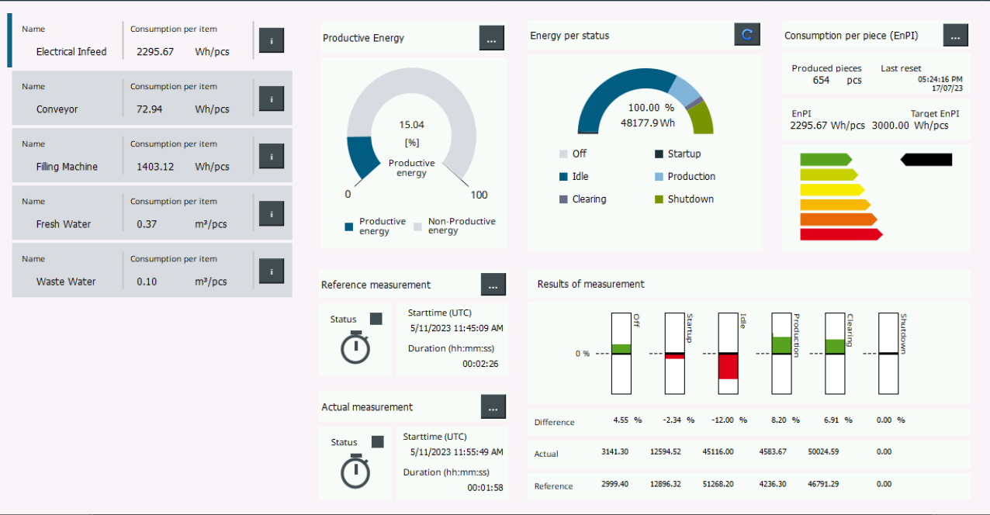990x515 pixels.
Task: Open Consumption per piece options menu
Action: 956,35
